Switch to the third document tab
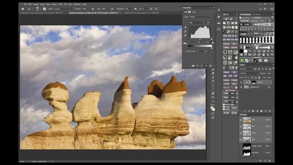The height and width of the screenshot is (165, 293). [141, 13]
